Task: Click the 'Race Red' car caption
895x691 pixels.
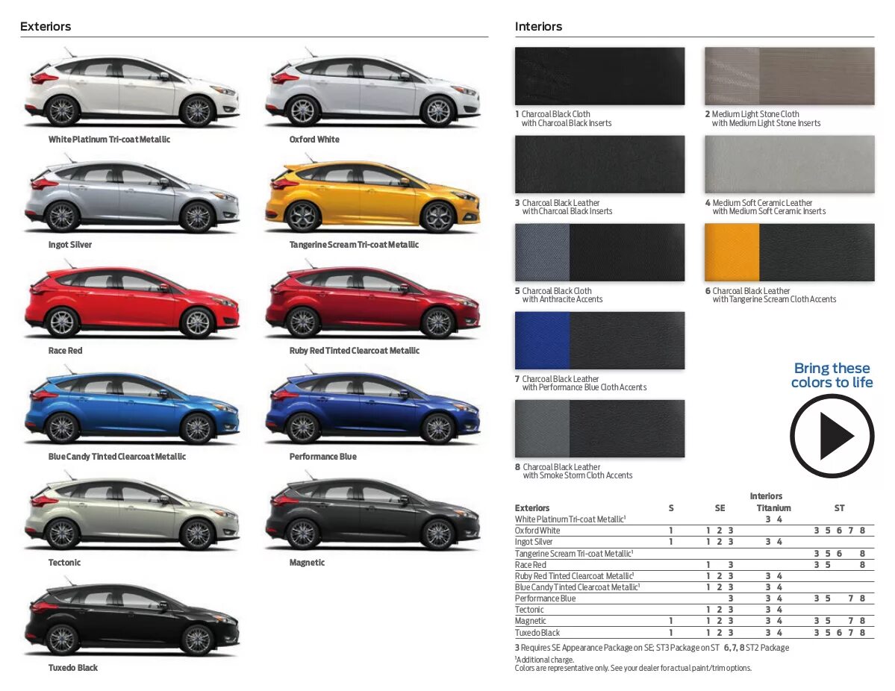Action: [x=65, y=350]
